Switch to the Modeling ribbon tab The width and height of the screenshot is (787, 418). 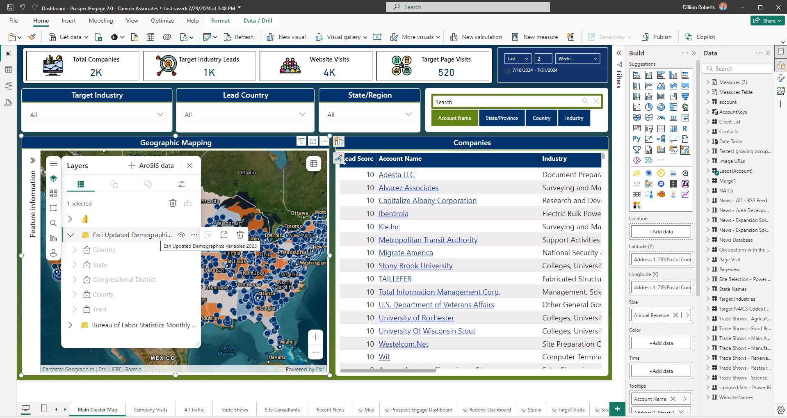(x=100, y=21)
